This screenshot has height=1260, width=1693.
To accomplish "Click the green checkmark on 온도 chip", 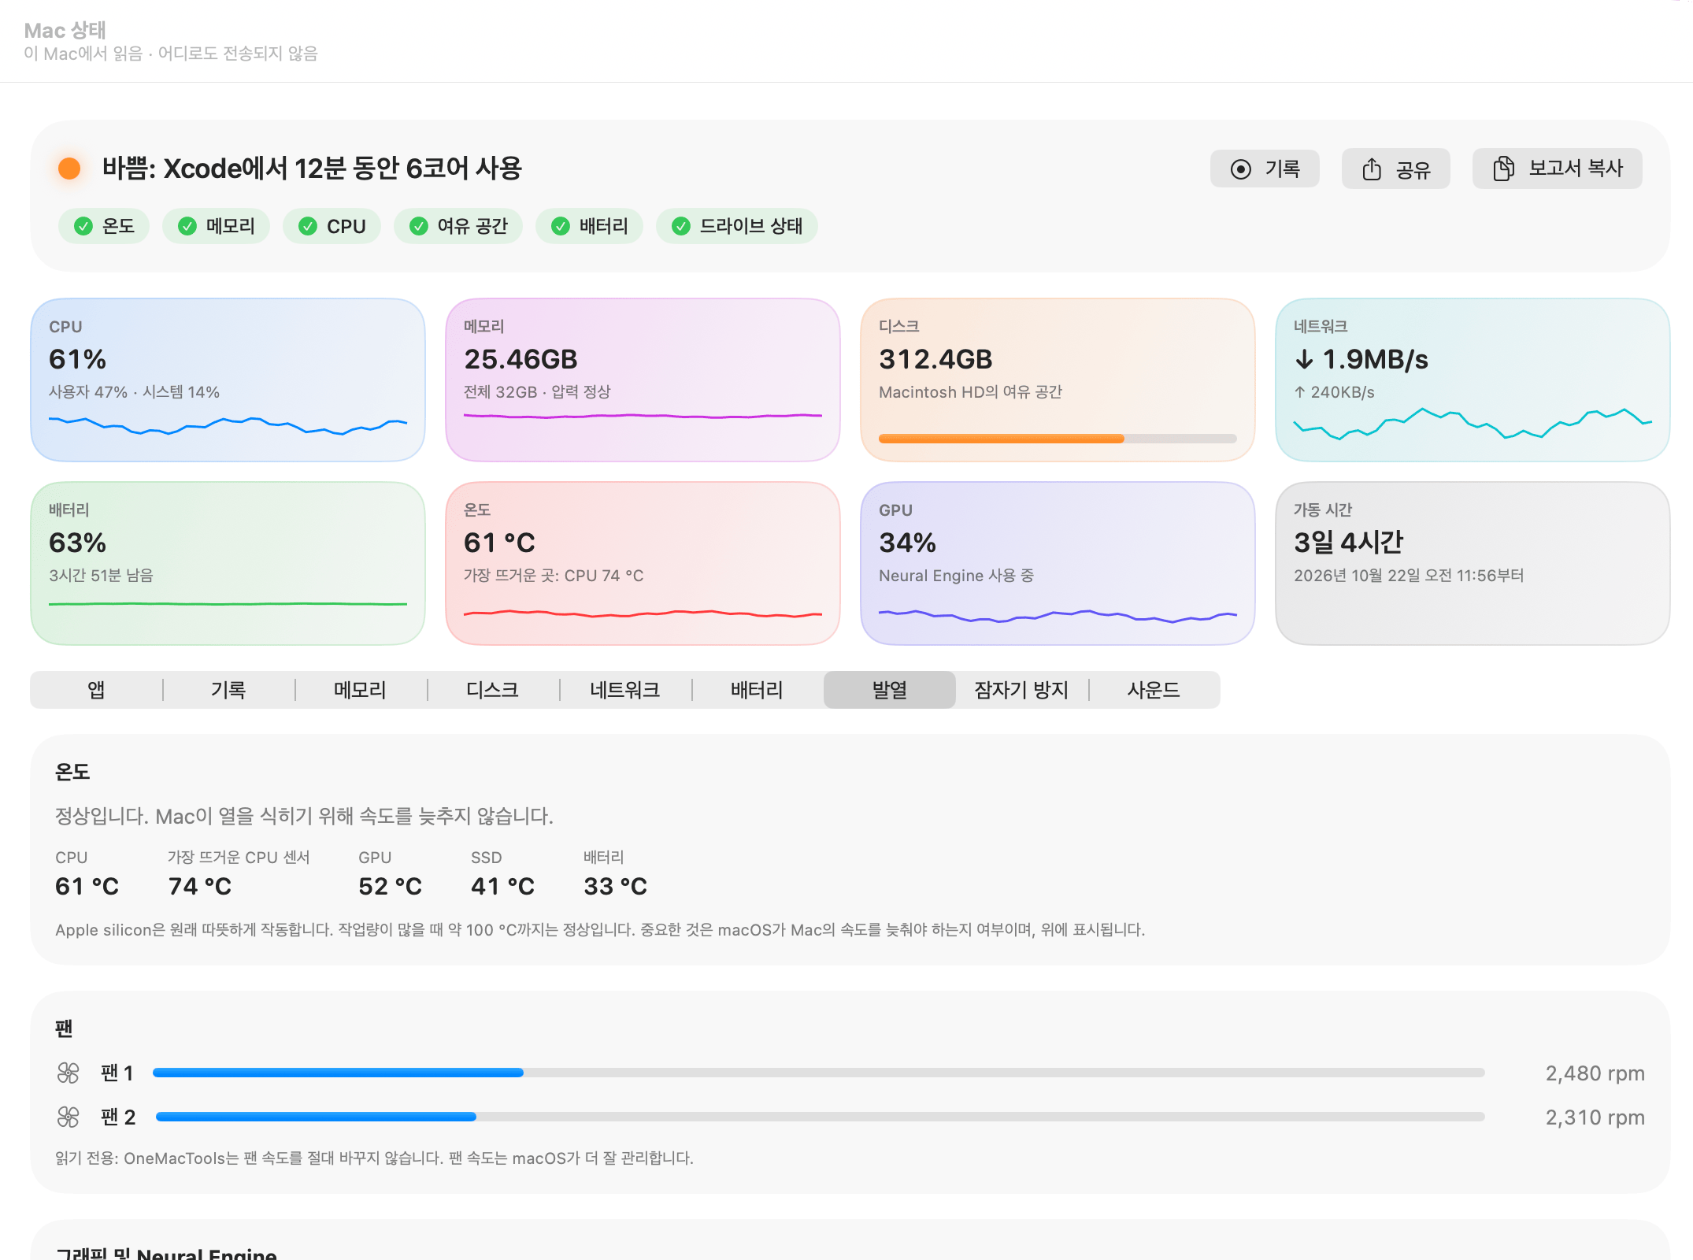I will click(x=83, y=227).
